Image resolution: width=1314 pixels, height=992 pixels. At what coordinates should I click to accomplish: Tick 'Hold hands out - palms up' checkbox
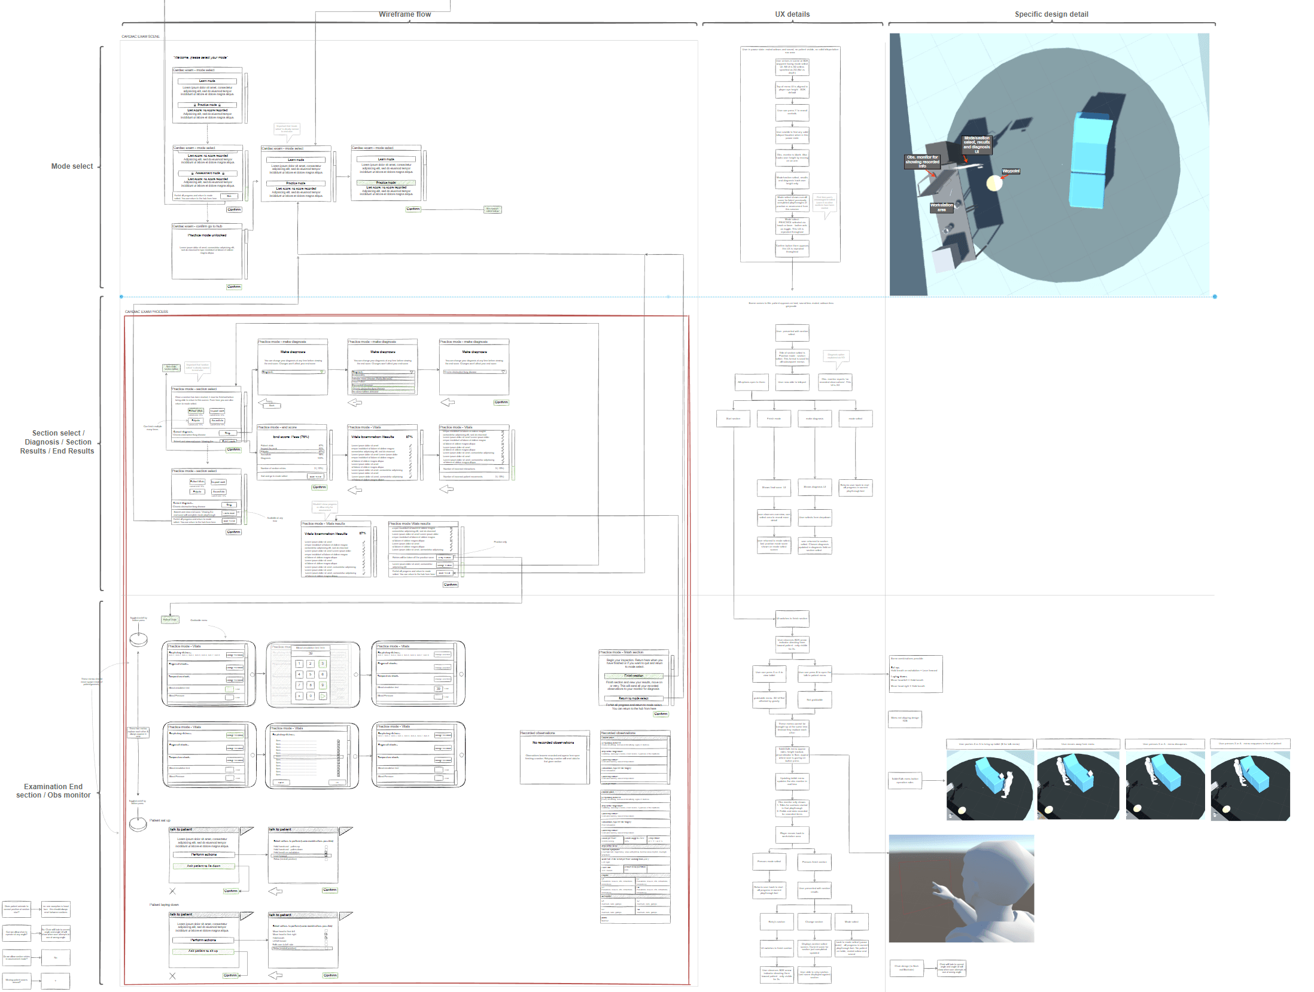click(x=326, y=847)
